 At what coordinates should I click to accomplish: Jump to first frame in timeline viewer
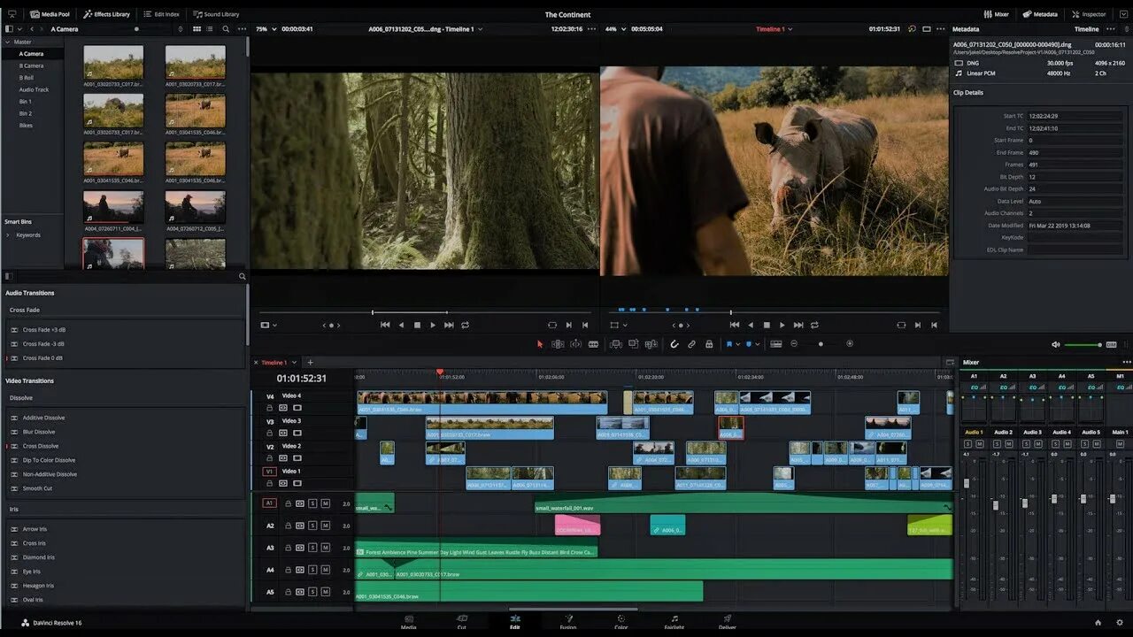pyautogui.click(x=734, y=325)
